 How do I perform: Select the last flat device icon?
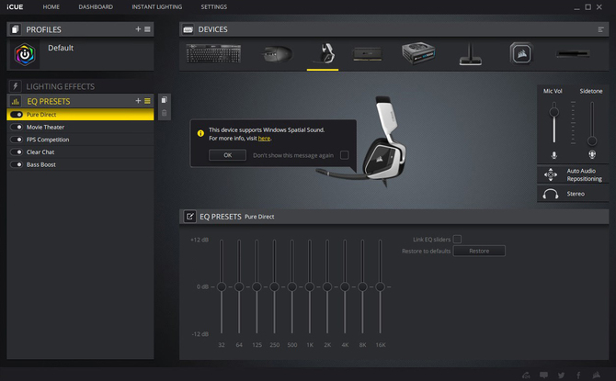click(x=573, y=54)
